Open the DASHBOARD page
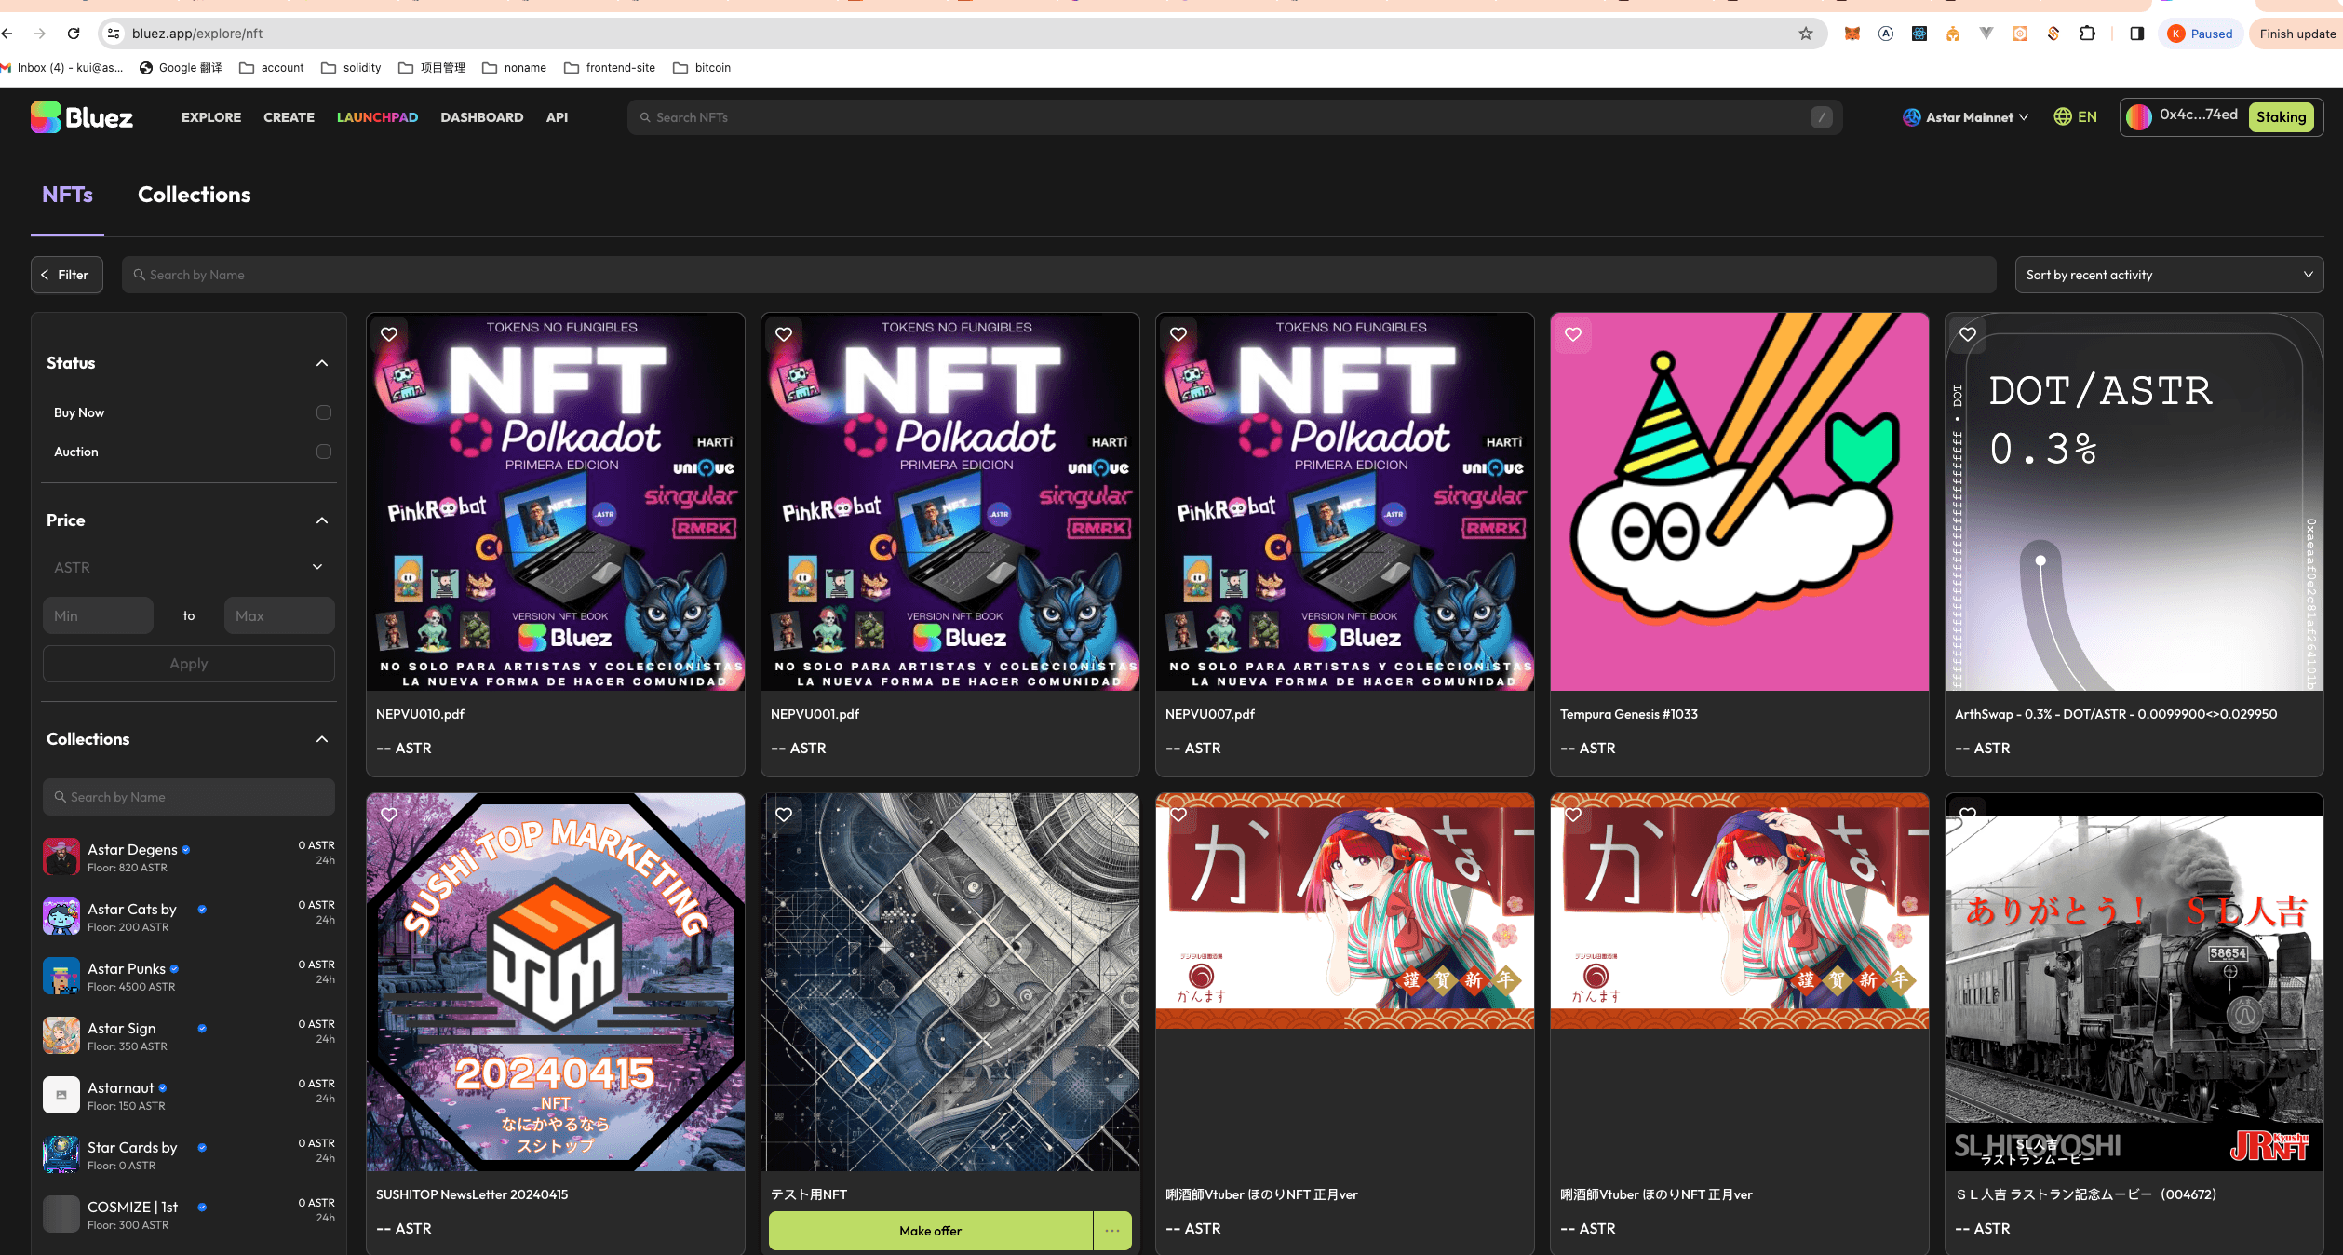The image size is (2343, 1255). click(481, 117)
